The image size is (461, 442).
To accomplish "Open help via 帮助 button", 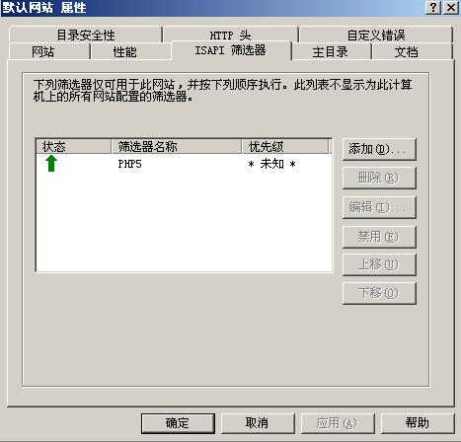I will [418, 423].
